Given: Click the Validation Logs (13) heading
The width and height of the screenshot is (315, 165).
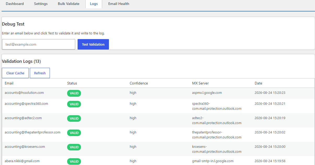Looking at the screenshot, I should 21,61.
